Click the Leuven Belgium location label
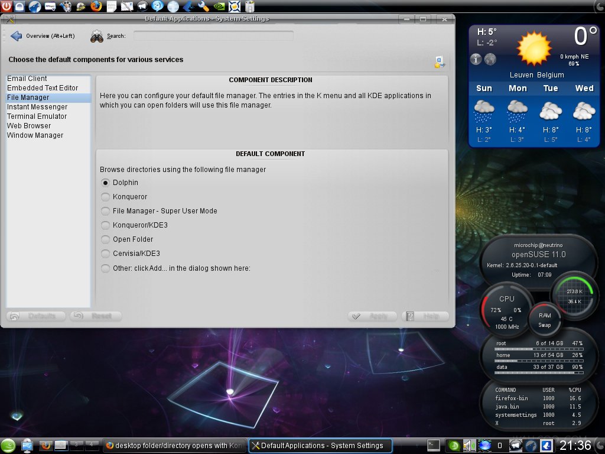The height and width of the screenshot is (454, 605). pyautogui.click(x=536, y=75)
